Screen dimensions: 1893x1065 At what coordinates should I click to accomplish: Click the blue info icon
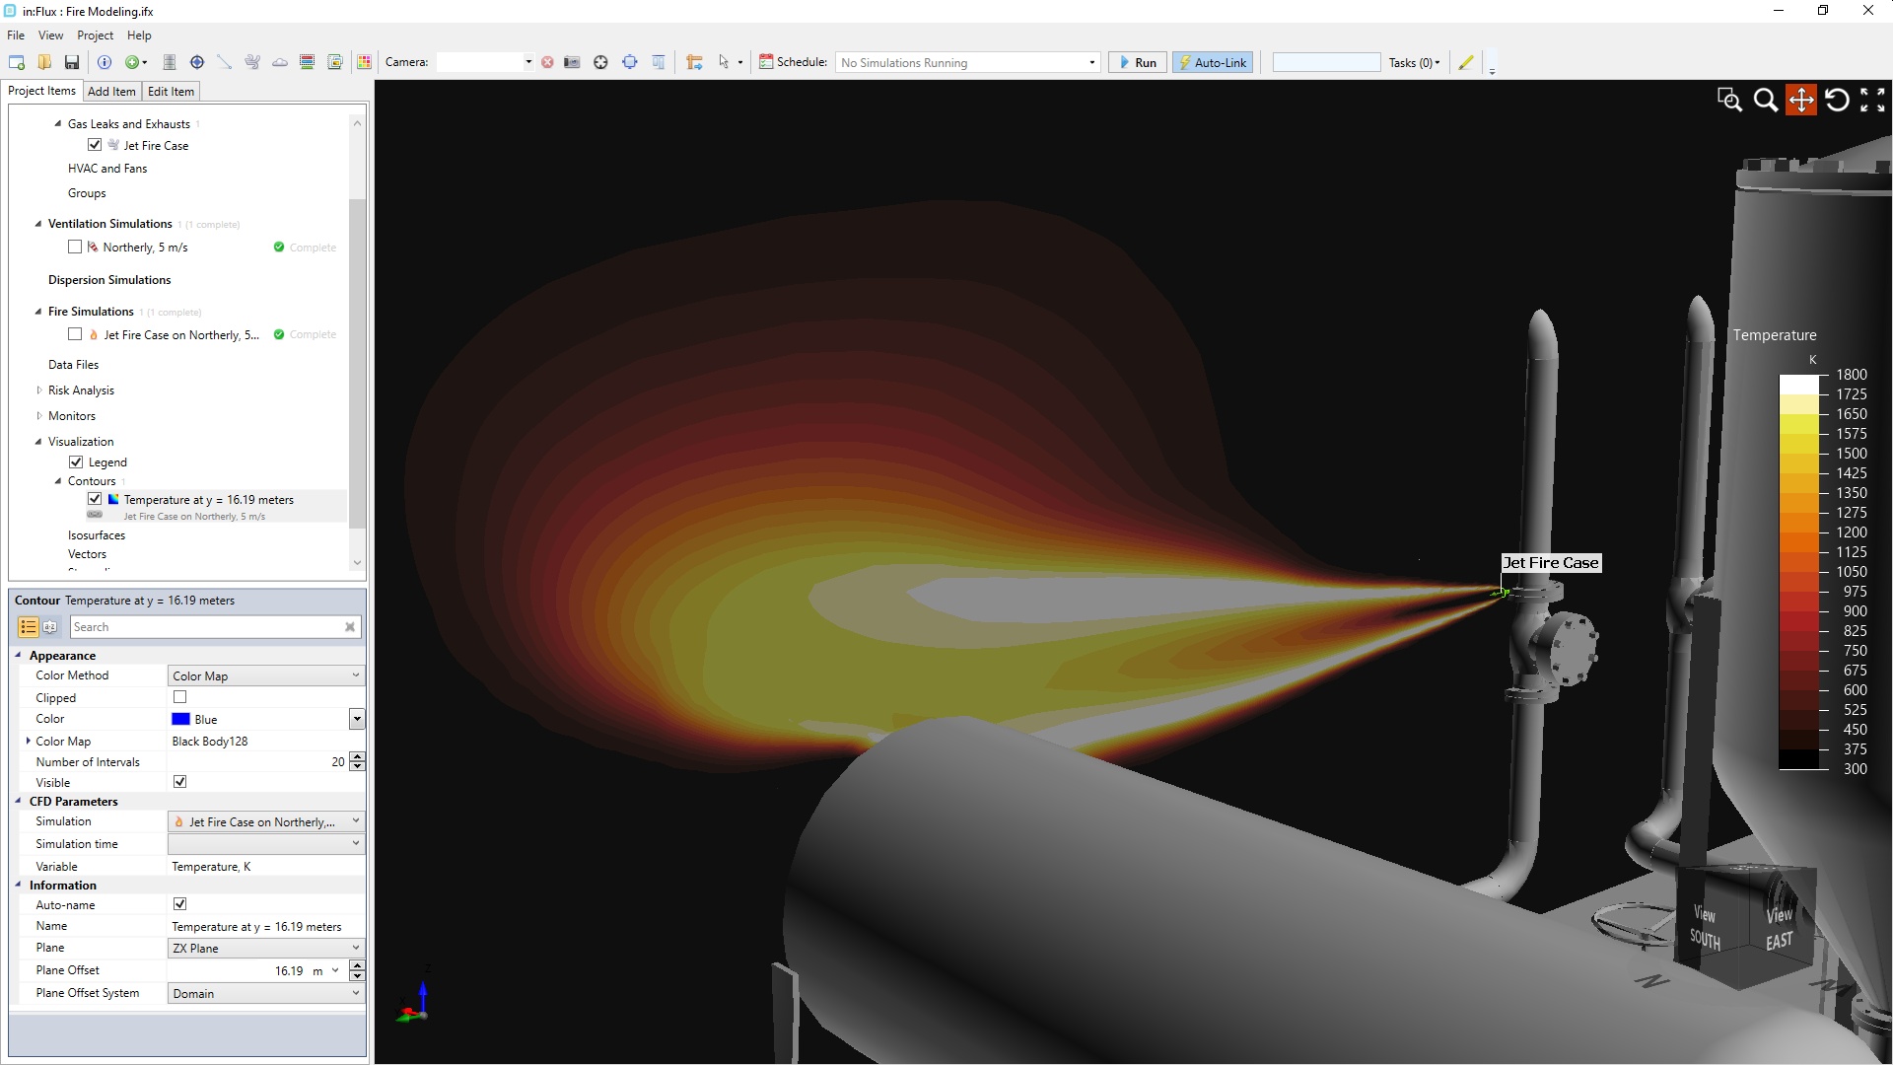point(105,62)
